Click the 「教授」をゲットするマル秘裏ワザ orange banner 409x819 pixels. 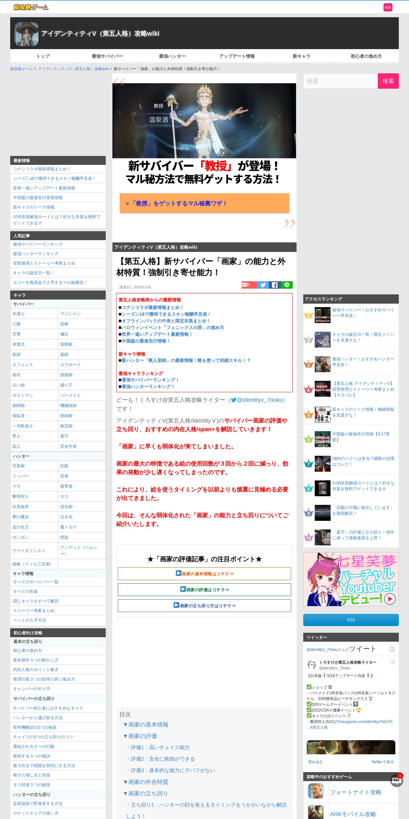coord(204,203)
